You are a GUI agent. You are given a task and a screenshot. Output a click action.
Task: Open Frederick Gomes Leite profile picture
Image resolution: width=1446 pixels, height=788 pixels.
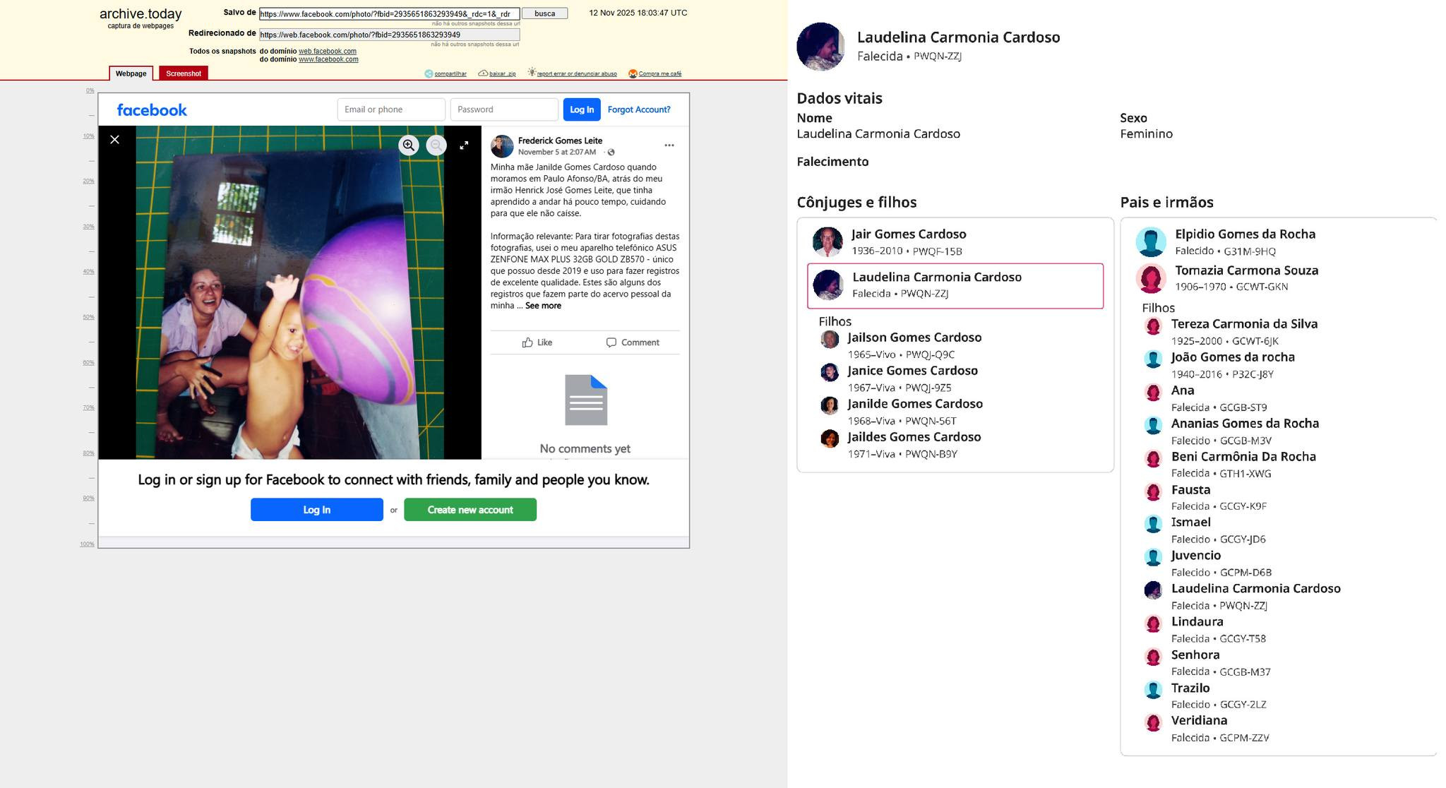(502, 146)
